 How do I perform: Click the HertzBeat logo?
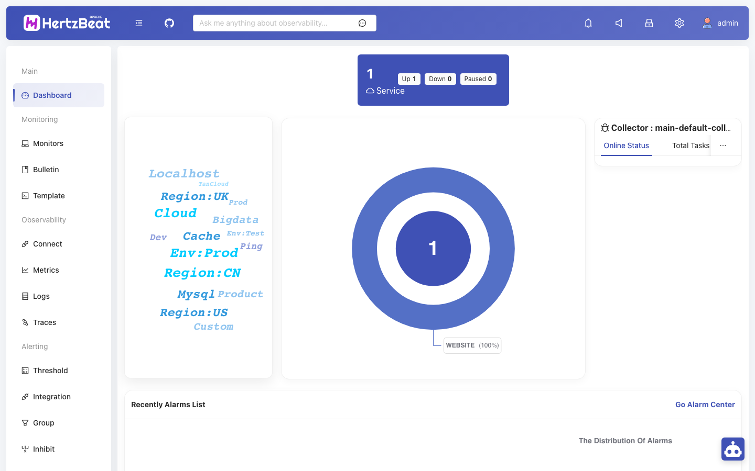pos(67,23)
